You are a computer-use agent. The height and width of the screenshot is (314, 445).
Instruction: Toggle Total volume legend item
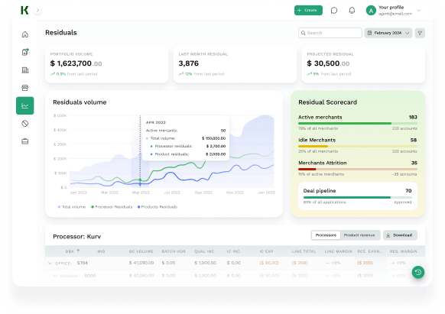pos(72,207)
